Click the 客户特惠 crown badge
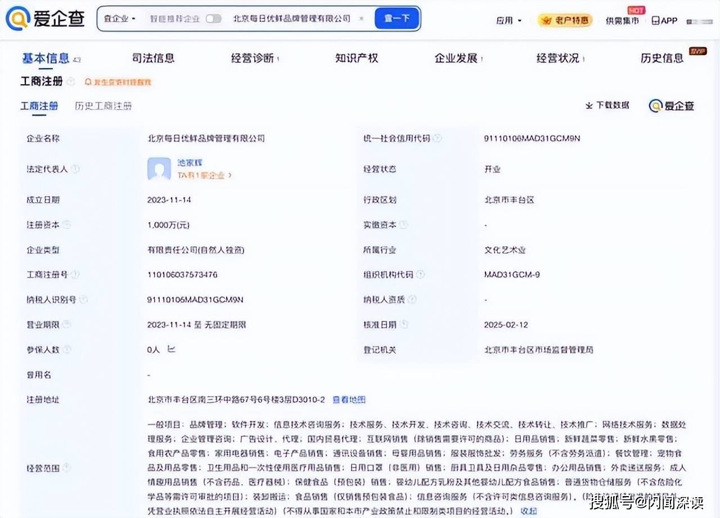 click(x=565, y=19)
